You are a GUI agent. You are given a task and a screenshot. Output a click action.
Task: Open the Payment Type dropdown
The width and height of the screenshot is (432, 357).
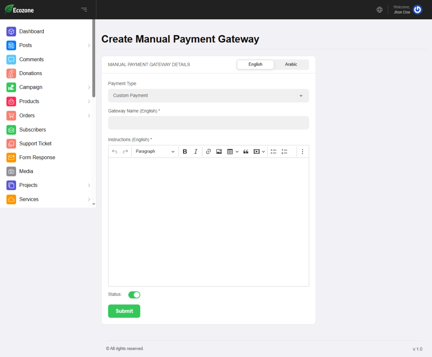[208, 96]
